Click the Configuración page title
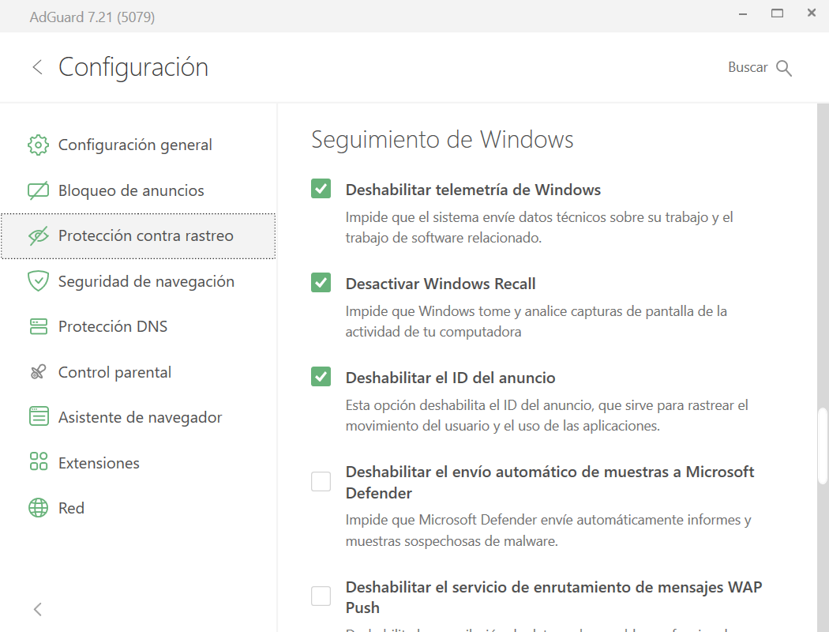Viewport: 829px width, 632px height. tap(133, 68)
